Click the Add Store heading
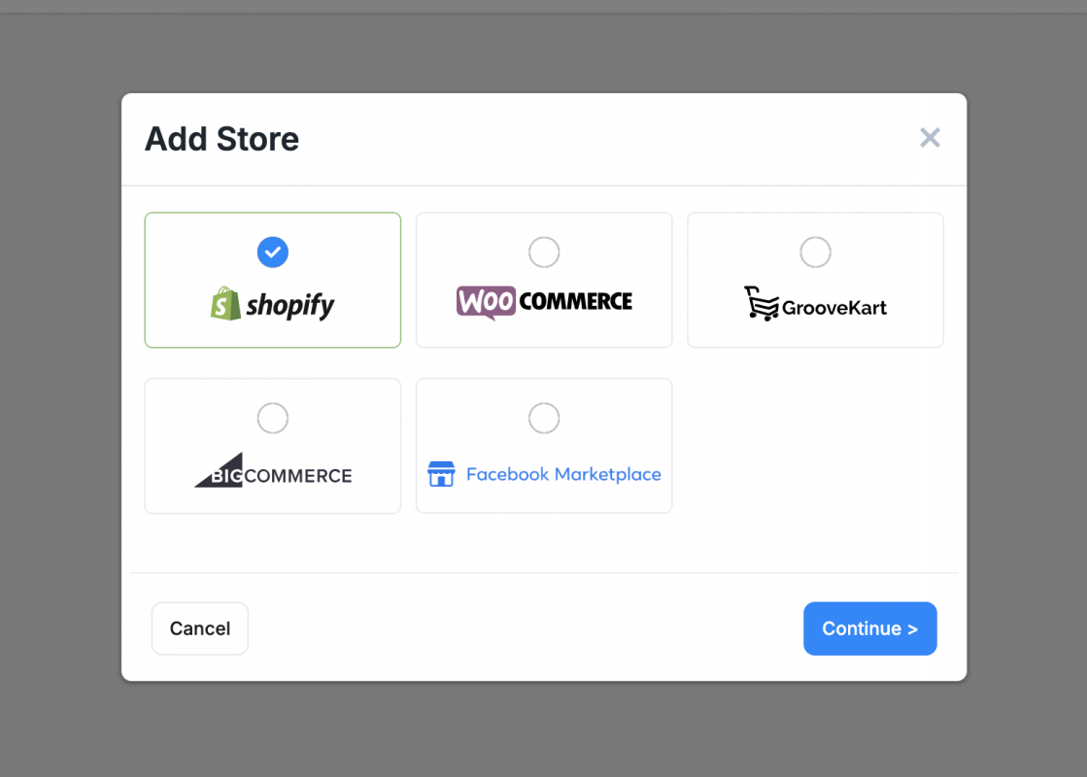Viewport: 1087px width, 777px height. click(221, 139)
